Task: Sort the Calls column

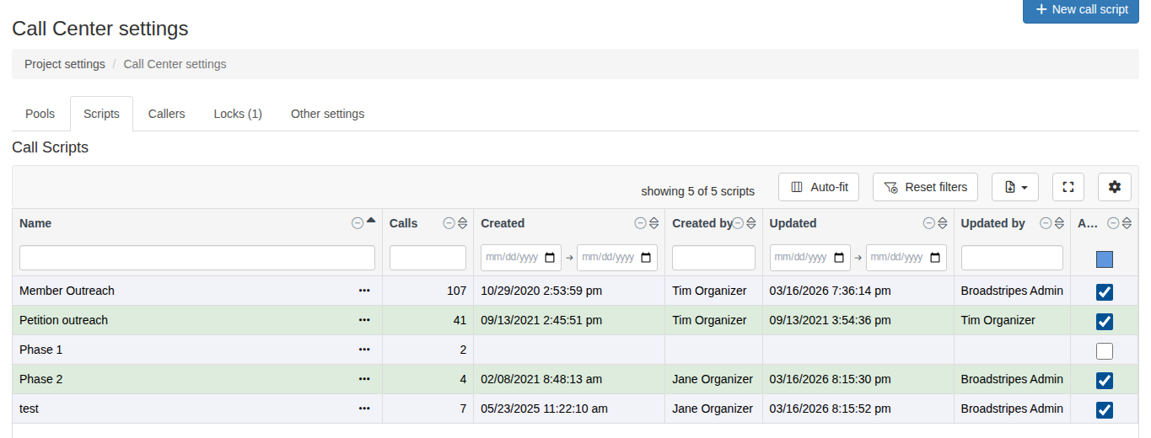Action: (x=462, y=223)
